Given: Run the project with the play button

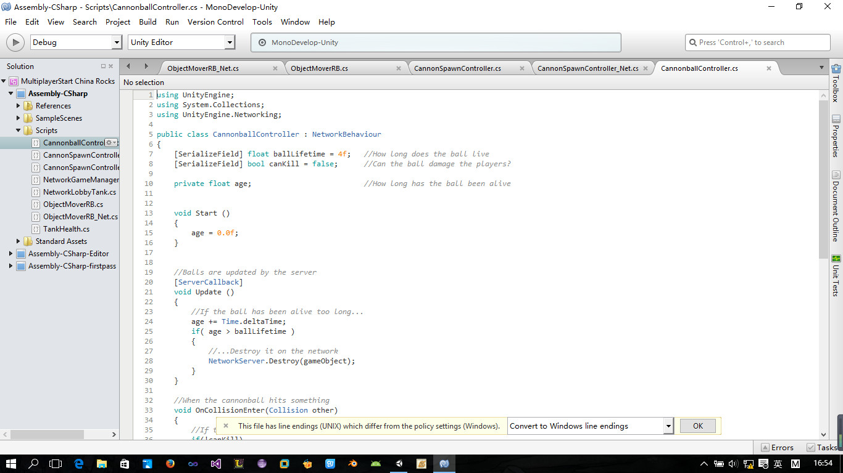Looking at the screenshot, I should coord(15,42).
